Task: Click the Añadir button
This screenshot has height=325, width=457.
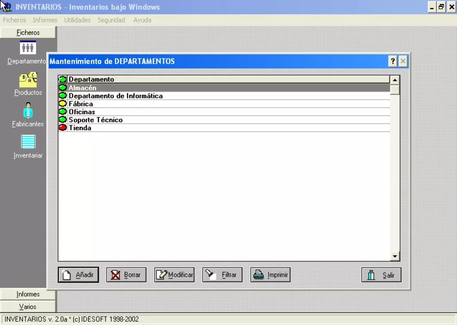Action: click(79, 275)
